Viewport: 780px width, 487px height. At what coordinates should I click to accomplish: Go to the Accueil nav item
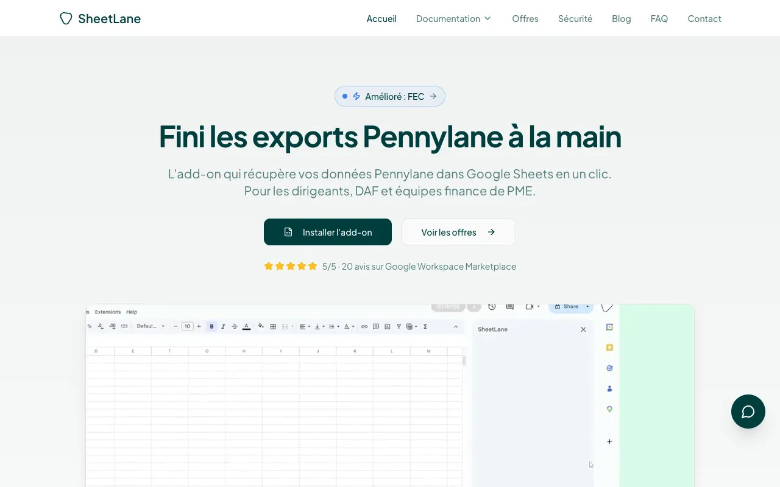[381, 19]
